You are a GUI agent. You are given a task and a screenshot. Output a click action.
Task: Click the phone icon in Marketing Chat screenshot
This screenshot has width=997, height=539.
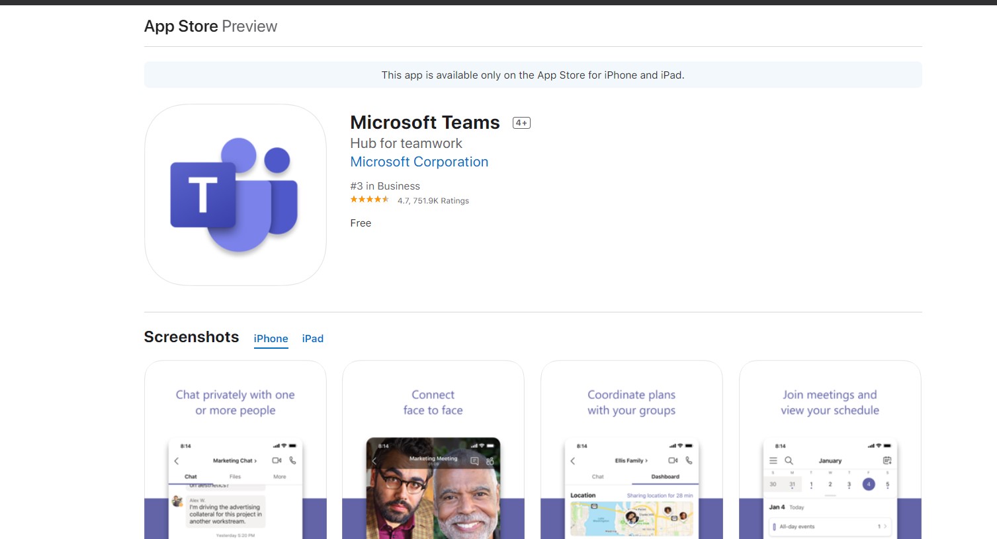coord(292,460)
